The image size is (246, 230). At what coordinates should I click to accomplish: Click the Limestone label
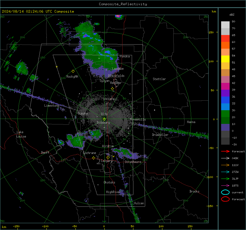(52, 106)
